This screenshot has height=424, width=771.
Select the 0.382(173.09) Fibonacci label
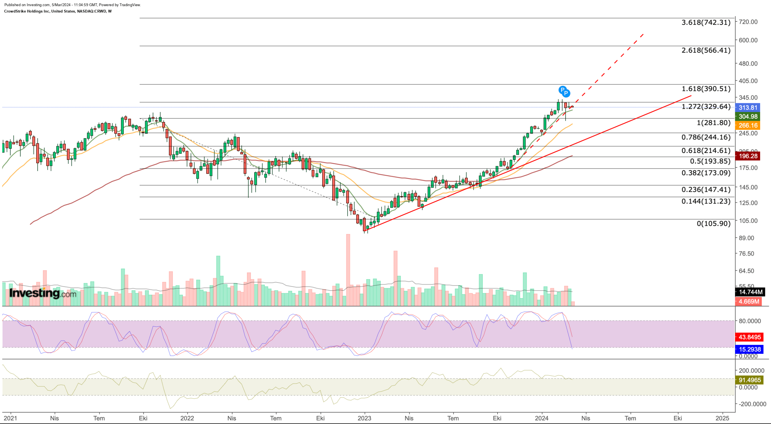pyautogui.click(x=706, y=173)
